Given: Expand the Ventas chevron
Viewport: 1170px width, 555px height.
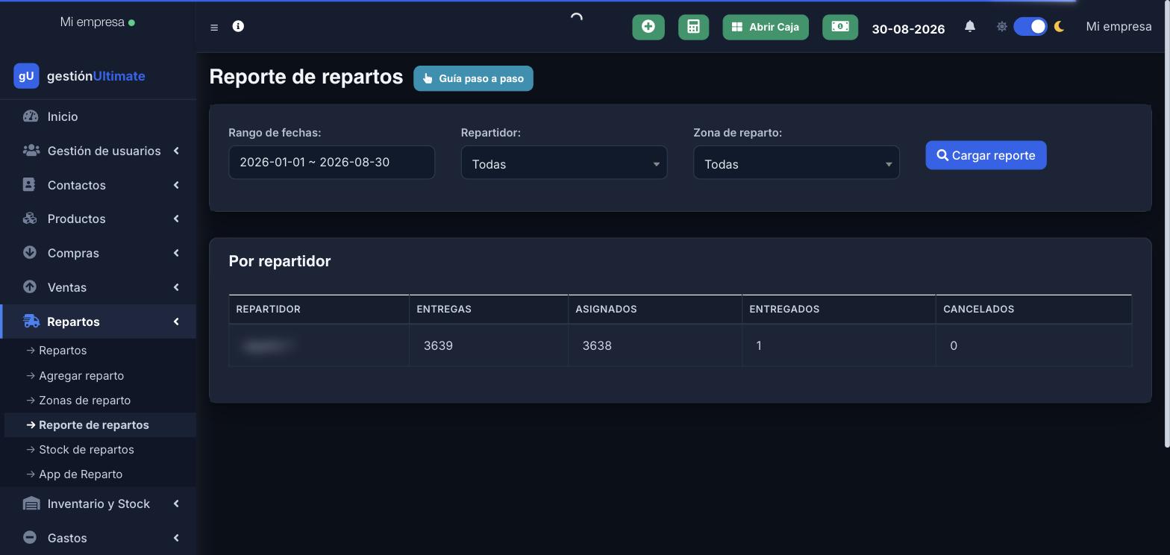Looking at the screenshot, I should pyautogui.click(x=176, y=287).
